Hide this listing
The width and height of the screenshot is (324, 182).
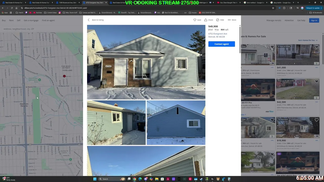pos(220,20)
